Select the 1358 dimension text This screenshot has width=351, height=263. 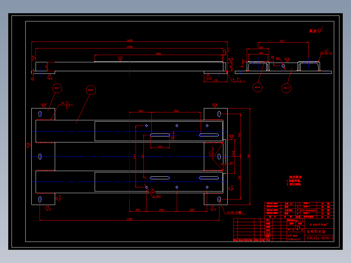[x=129, y=47]
